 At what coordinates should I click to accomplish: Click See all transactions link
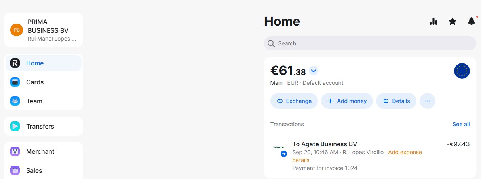461,124
